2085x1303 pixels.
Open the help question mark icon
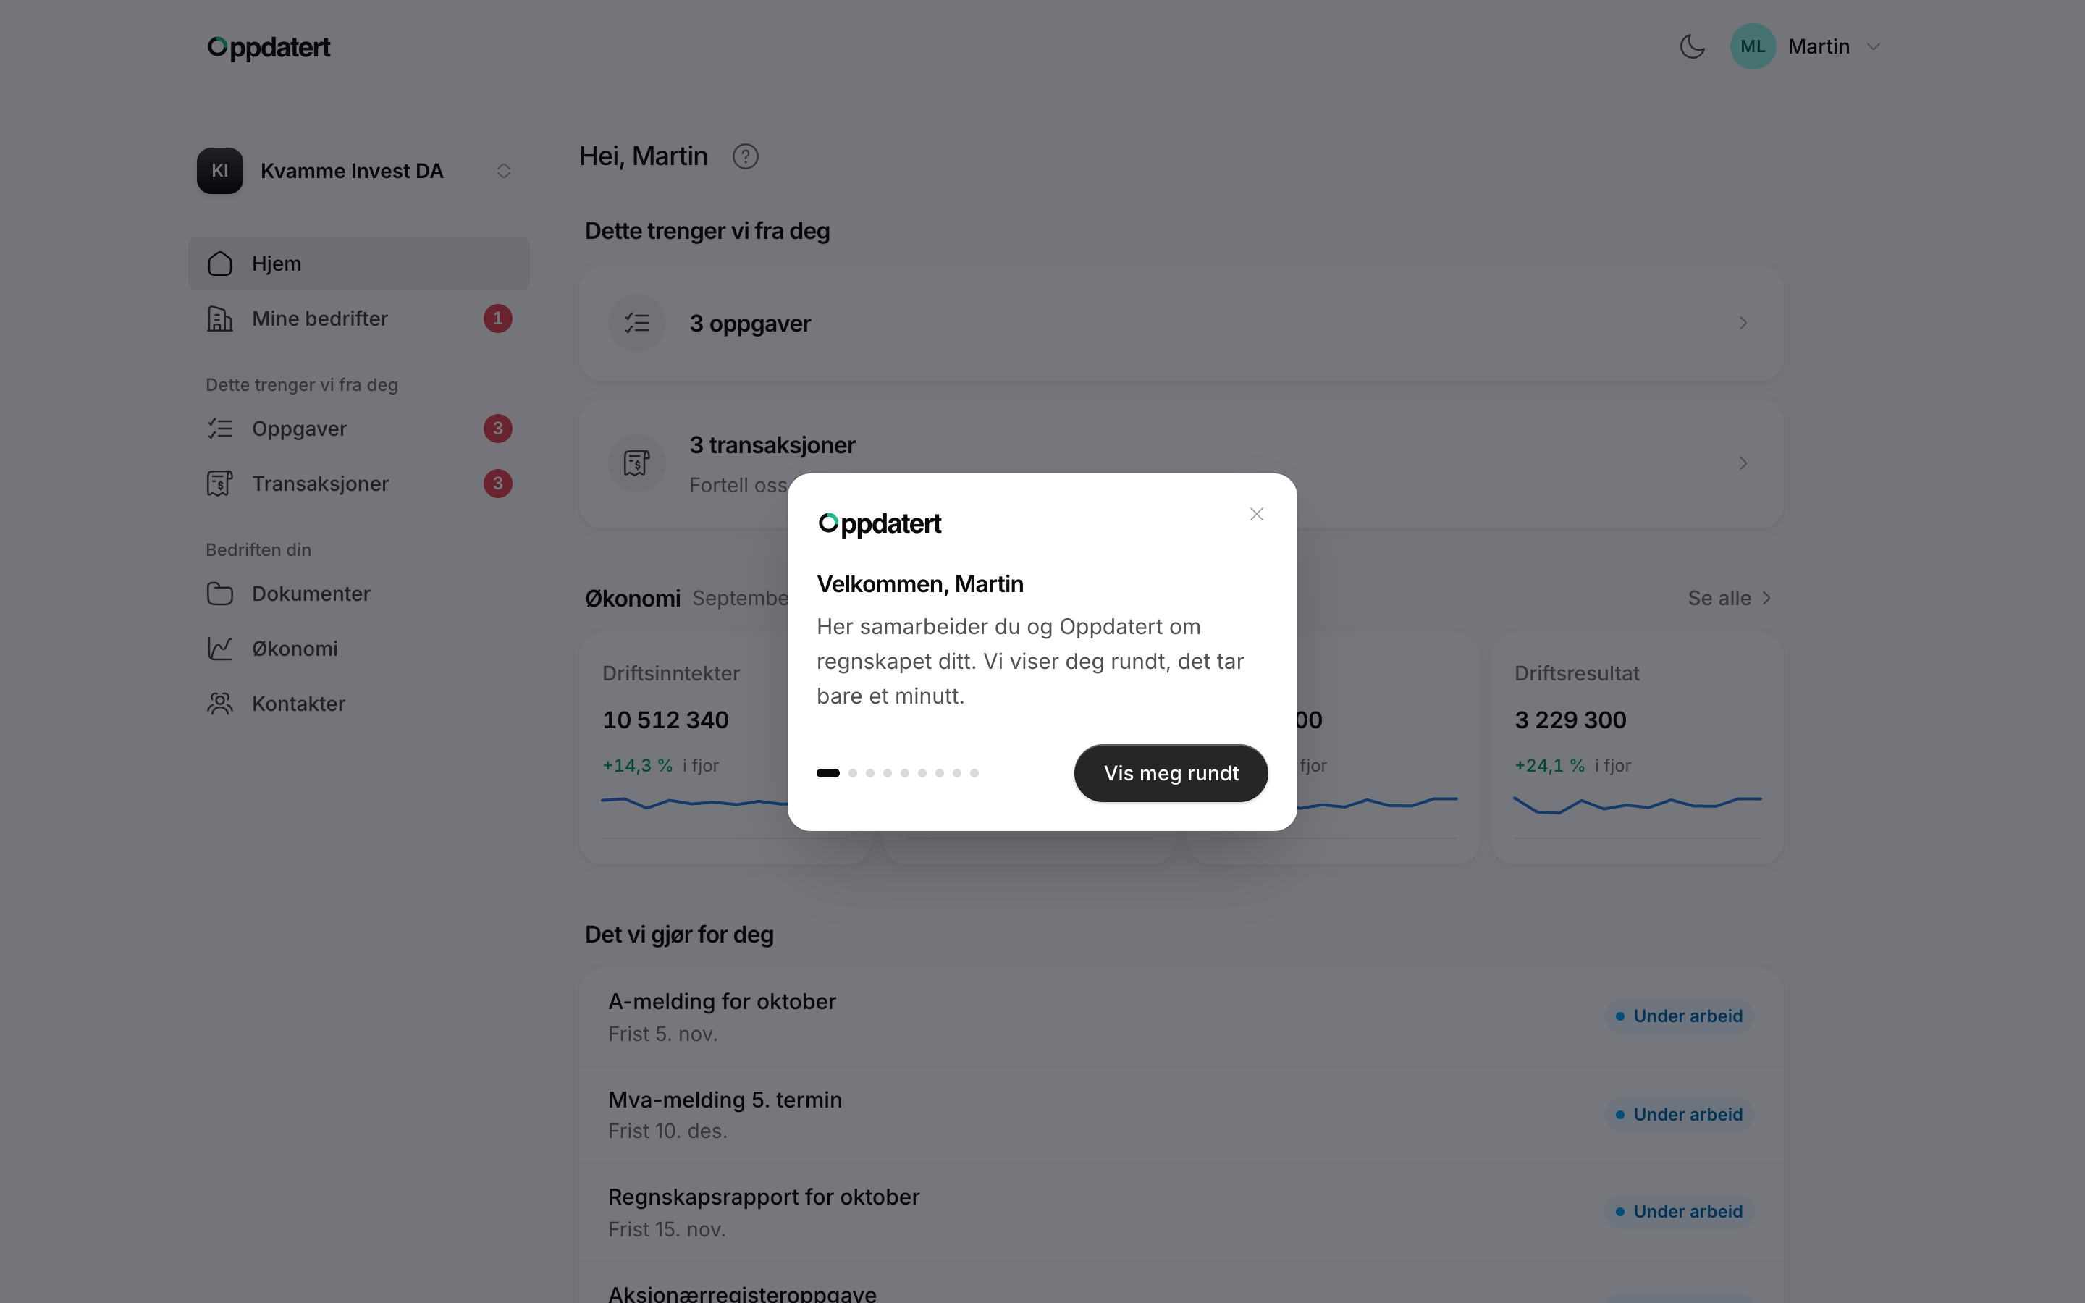pyautogui.click(x=745, y=157)
